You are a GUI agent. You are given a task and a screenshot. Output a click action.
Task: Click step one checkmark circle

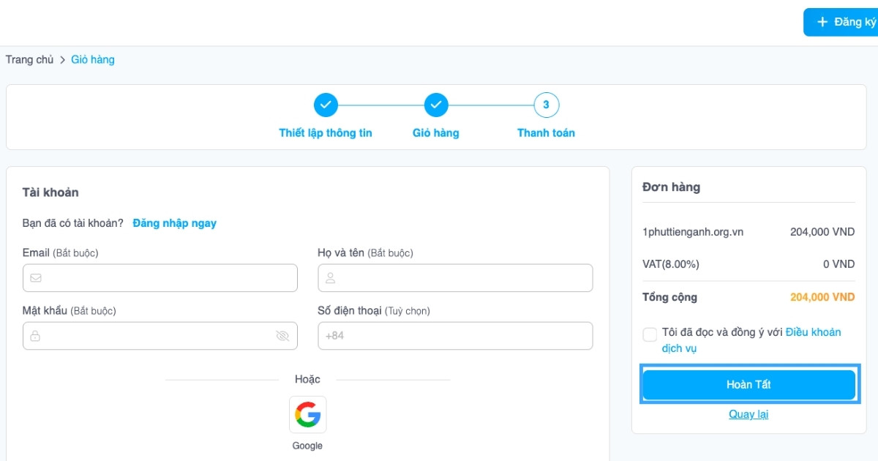point(326,105)
